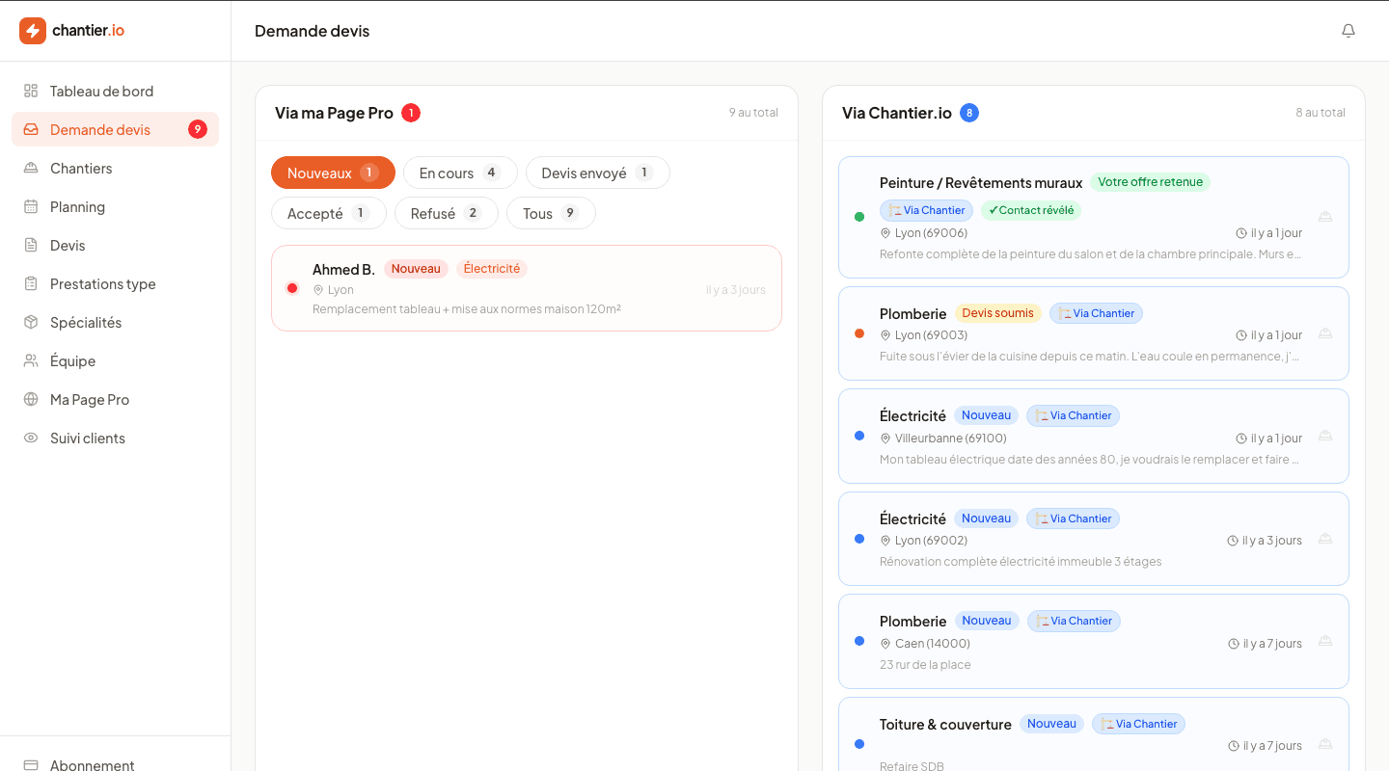The height and width of the screenshot is (771, 1389).
Task: Open the Électricité Lyon (69002) request
Action: [1094, 539]
